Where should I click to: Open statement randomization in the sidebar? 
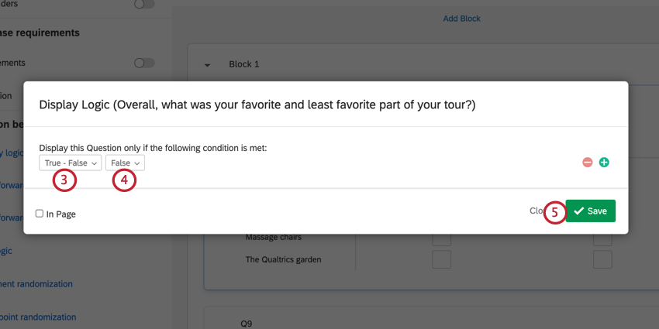(x=37, y=284)
